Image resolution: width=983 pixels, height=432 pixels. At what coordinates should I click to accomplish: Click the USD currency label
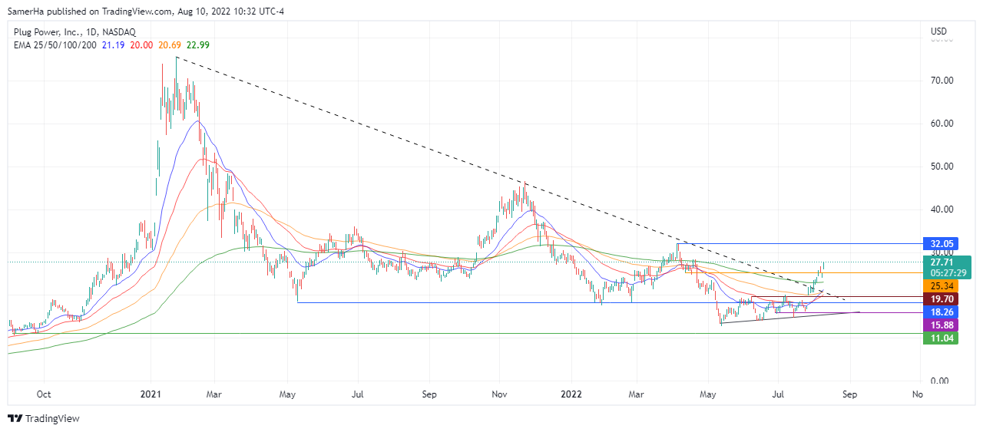pos(938,31)
